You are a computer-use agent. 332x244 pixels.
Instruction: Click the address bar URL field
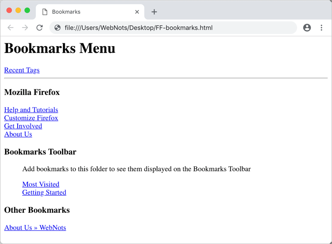pos(176,28)
